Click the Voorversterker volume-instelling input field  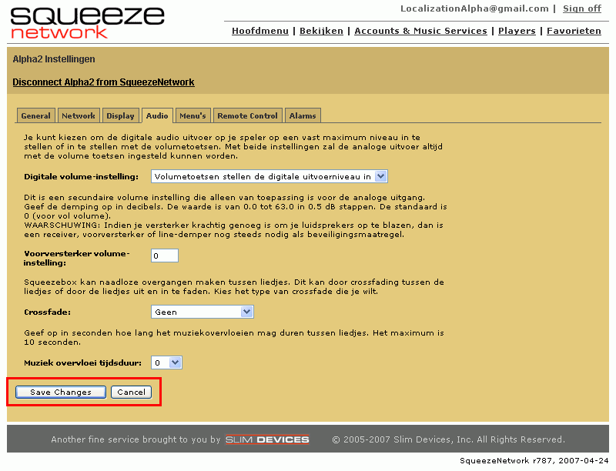[x=164, y=256]
